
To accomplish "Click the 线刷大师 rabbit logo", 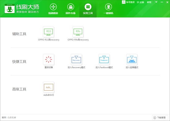I will click(10, 9).
